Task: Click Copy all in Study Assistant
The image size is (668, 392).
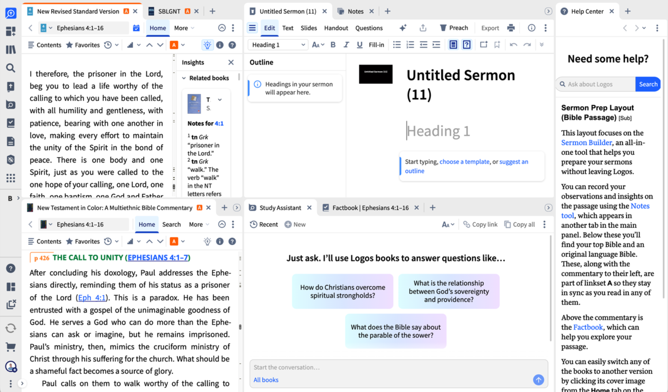Action: 519,224
